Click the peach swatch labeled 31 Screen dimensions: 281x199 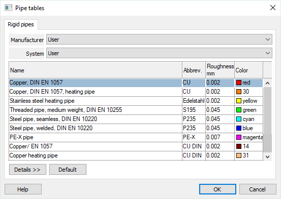(x=239, y=155)
